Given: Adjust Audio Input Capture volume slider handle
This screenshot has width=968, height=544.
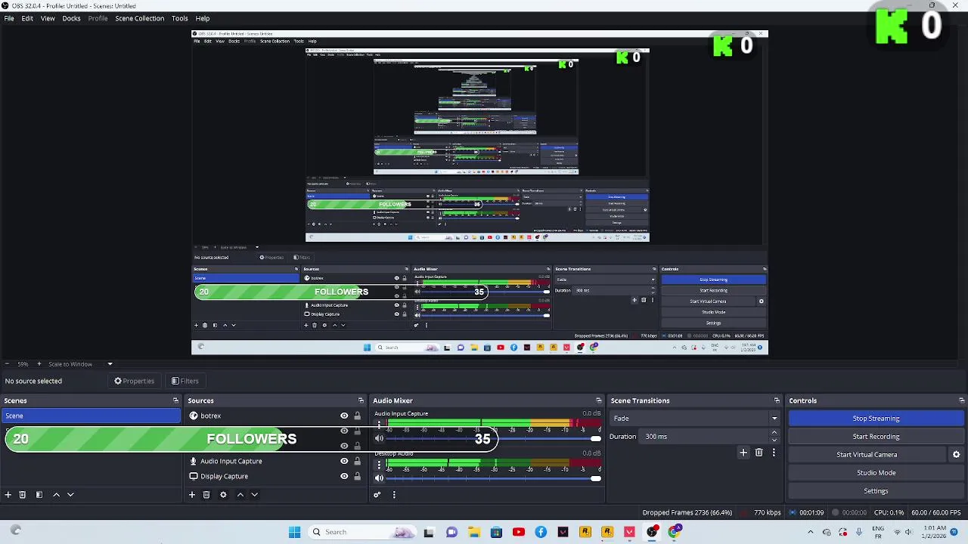Looking at the screenshot, I should pos(596,439).
